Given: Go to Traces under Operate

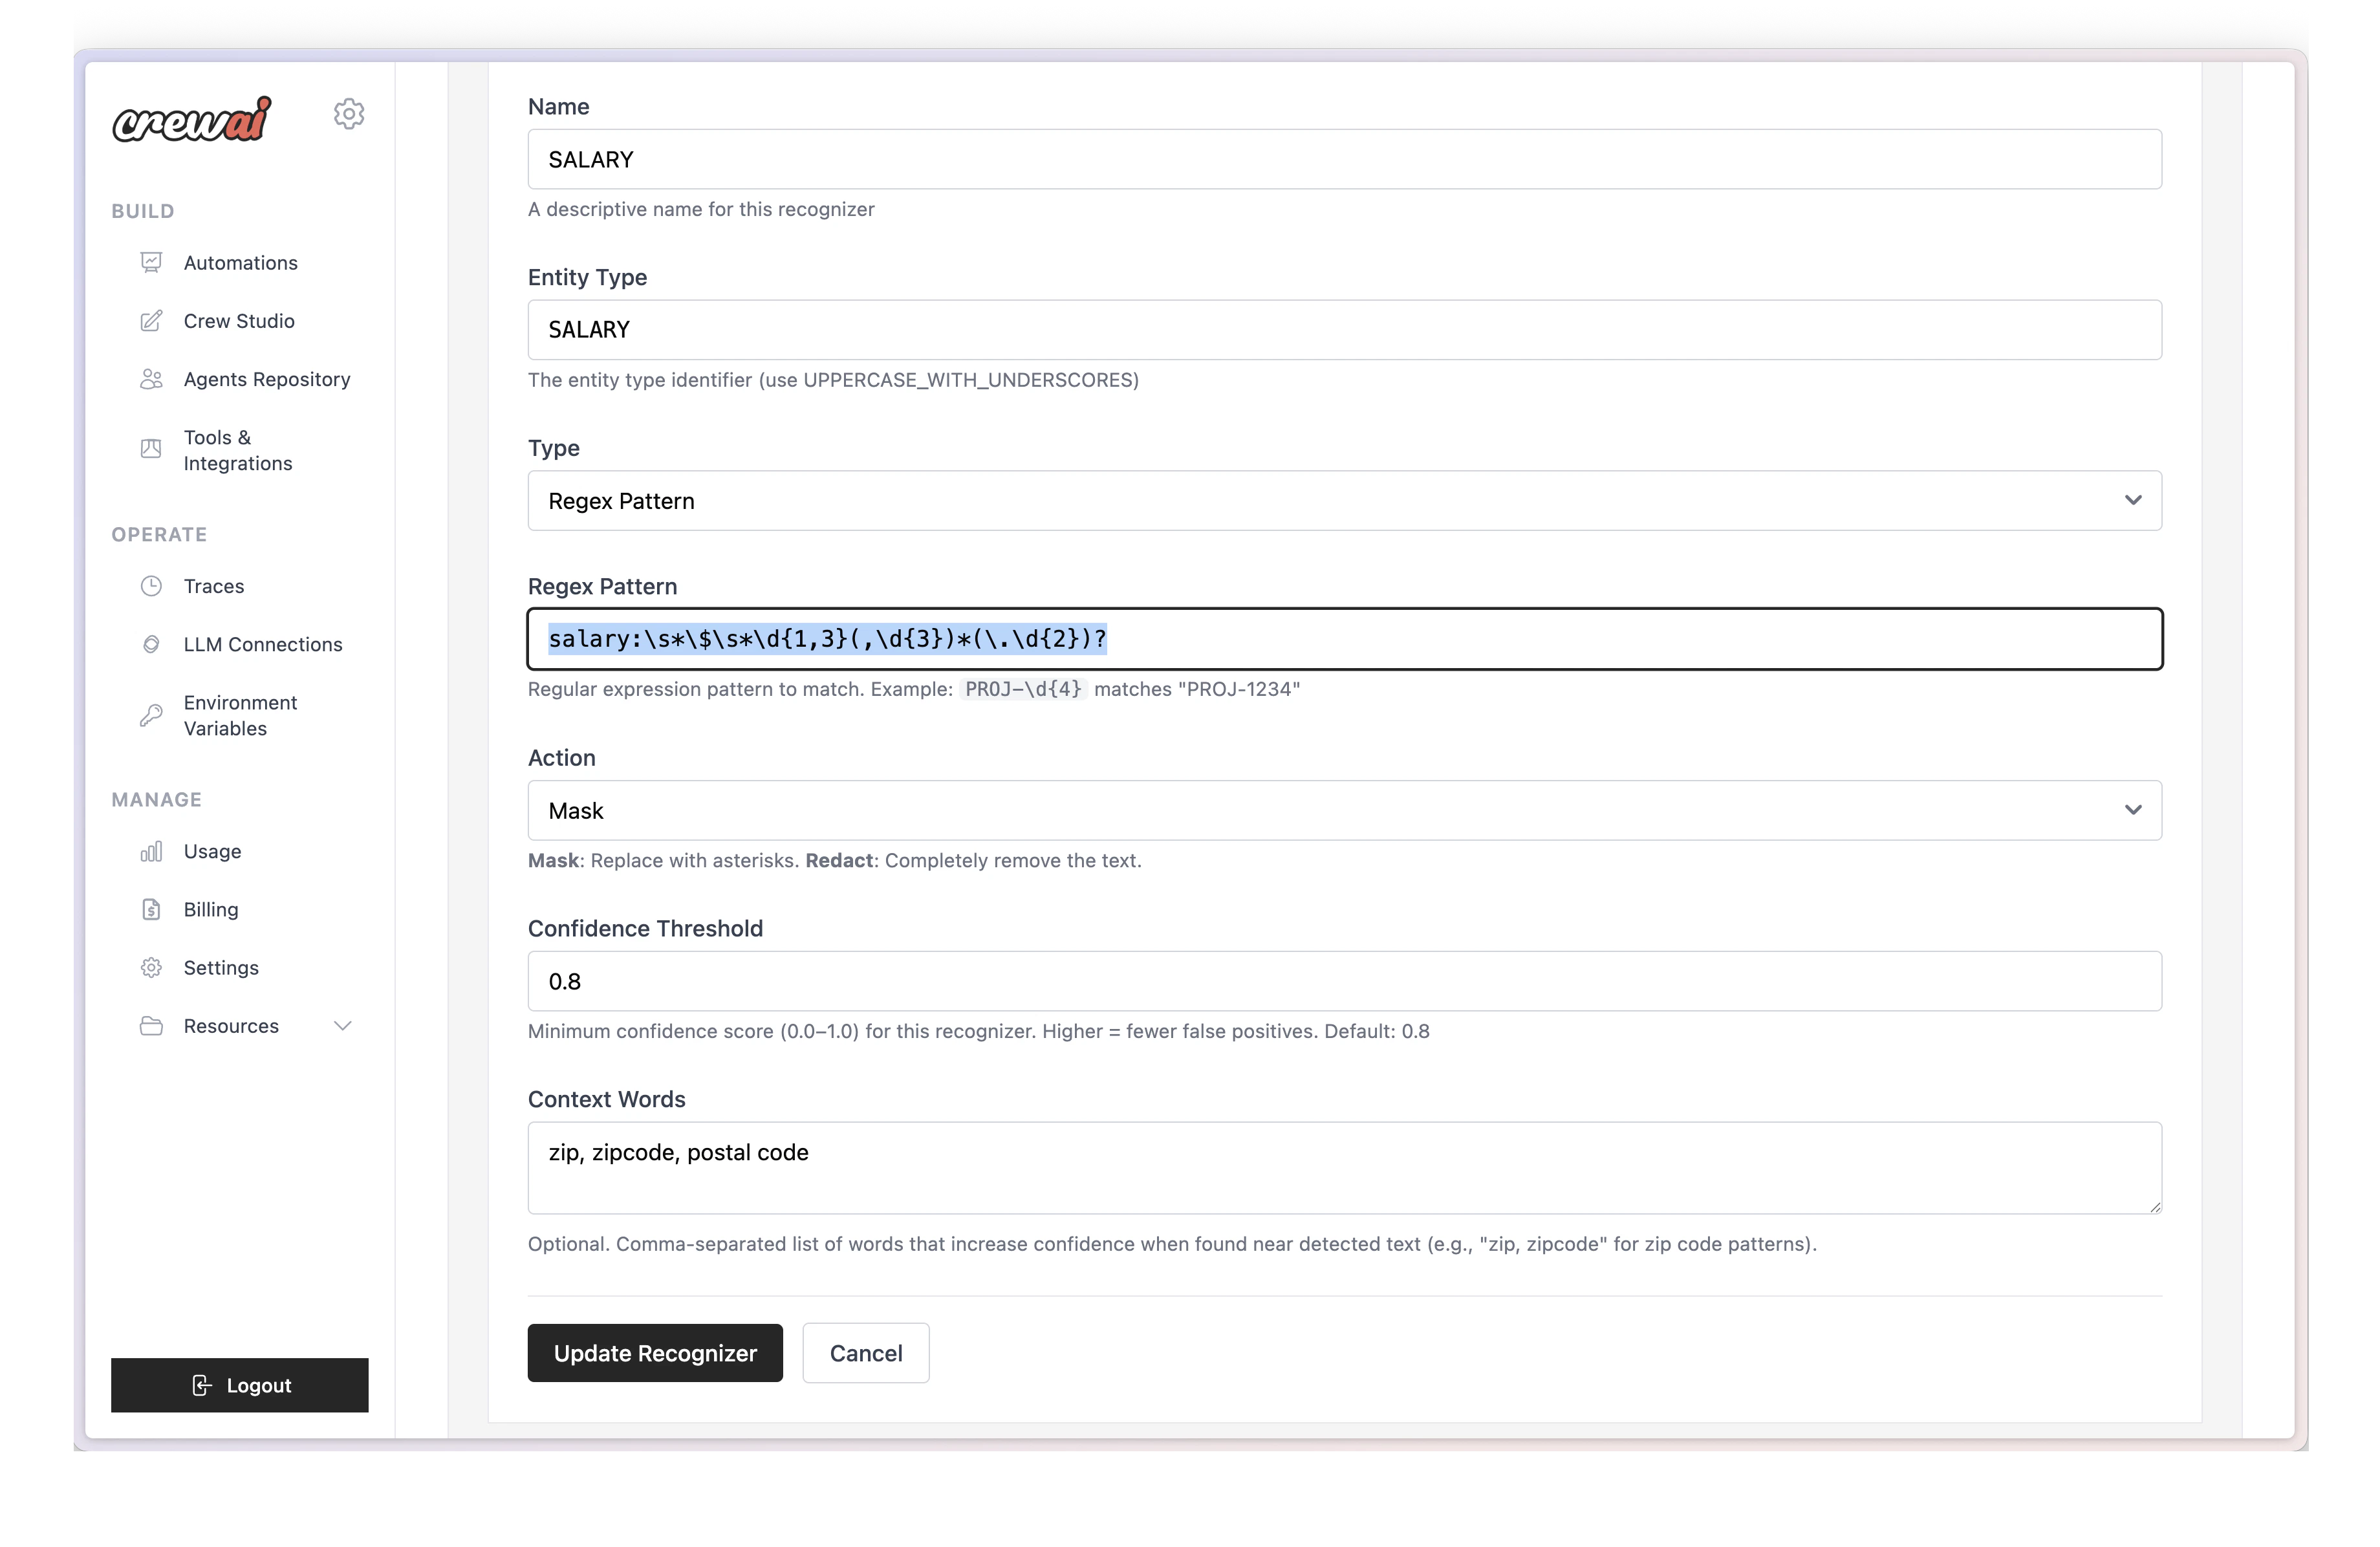Looking at the screenshot, I should [213, 586].
